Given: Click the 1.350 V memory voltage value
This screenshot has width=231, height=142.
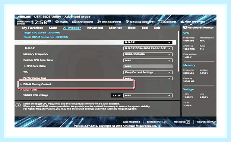Looking at the screenshot, I should pos(204,73).
